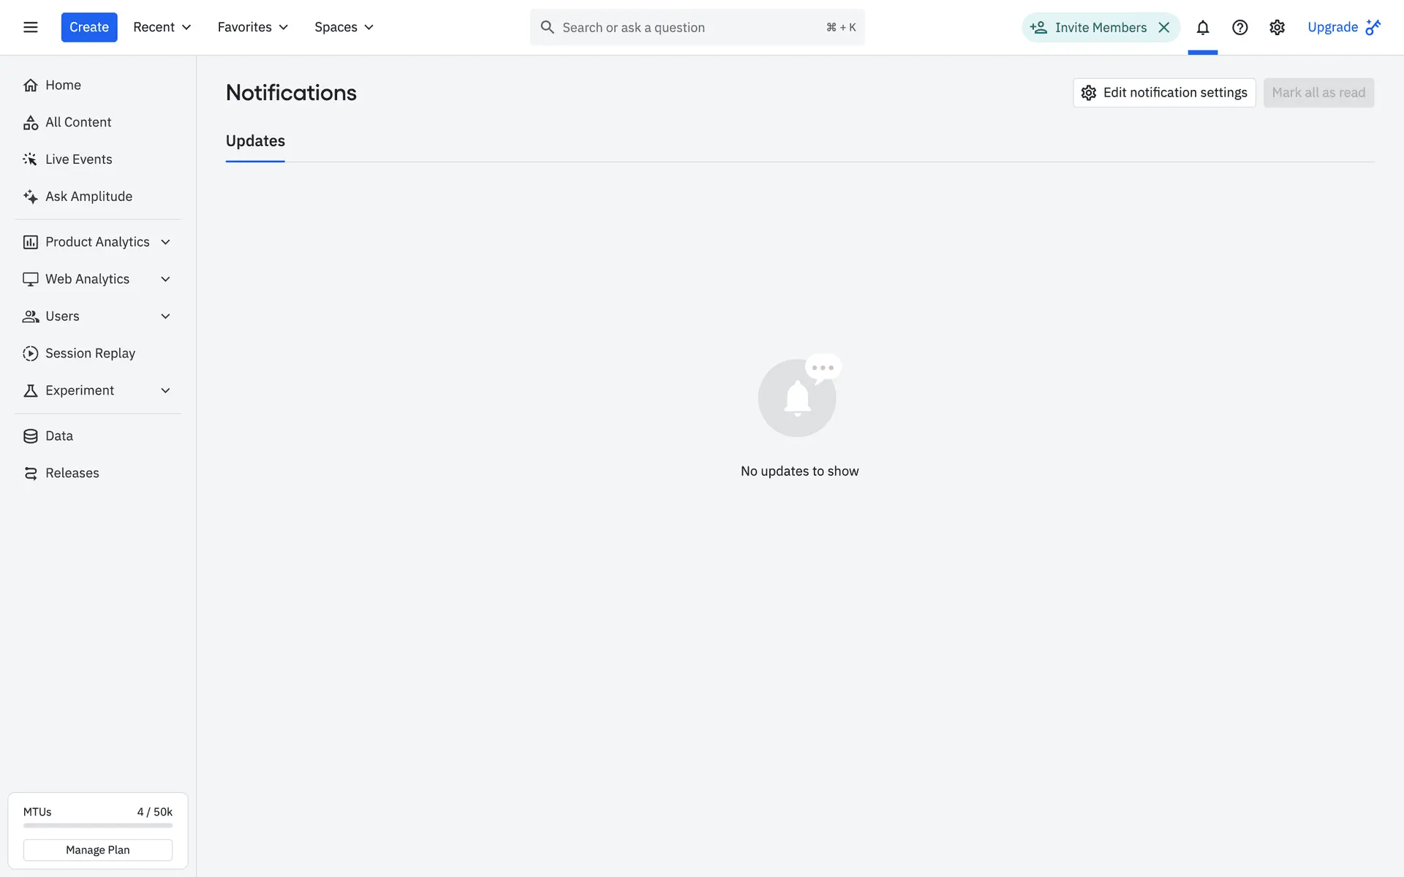Expand the Product Analytics section
Image resolution: width=1404 pixels, height=877 pixels.
point(97,242)
